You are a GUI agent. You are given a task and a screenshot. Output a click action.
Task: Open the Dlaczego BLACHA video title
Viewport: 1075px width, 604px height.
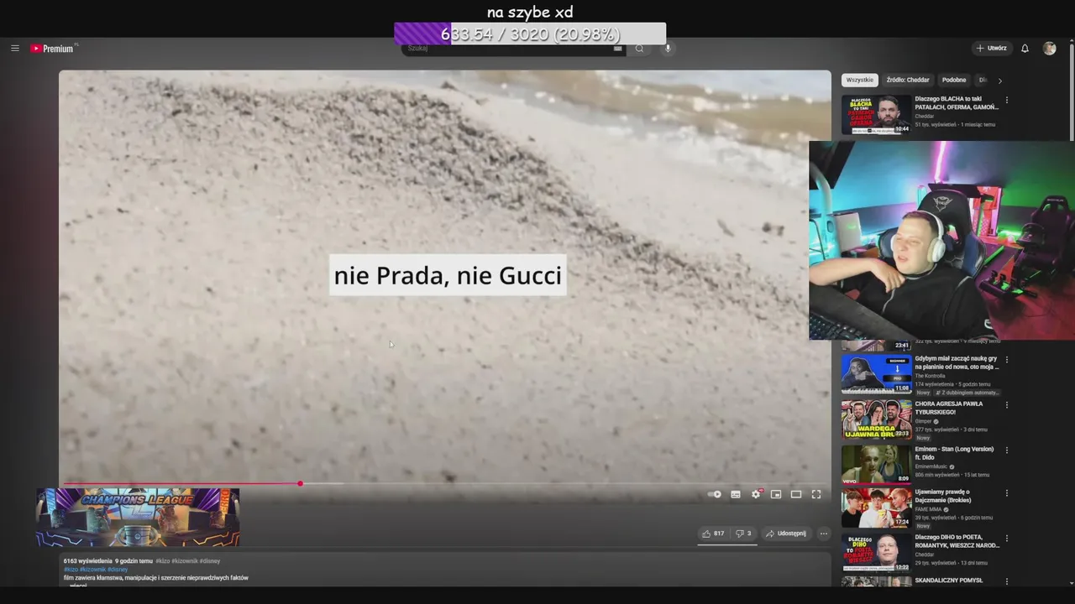[957, 103]
